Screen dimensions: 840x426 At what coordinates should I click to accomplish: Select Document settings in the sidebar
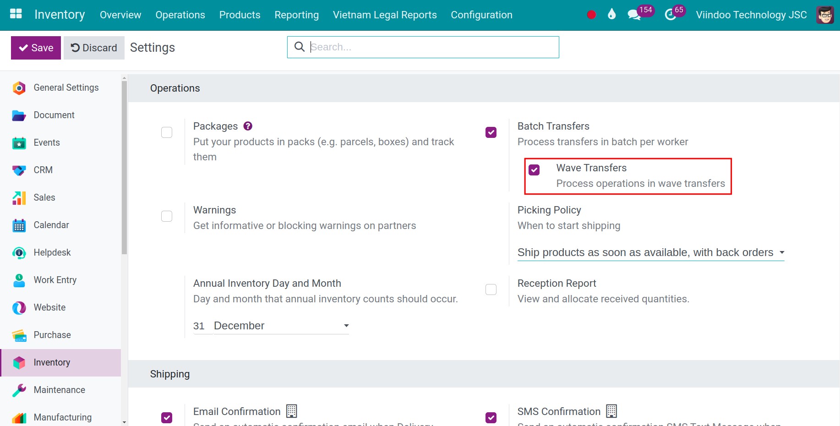pyautogui.click(x=60, y=115)
